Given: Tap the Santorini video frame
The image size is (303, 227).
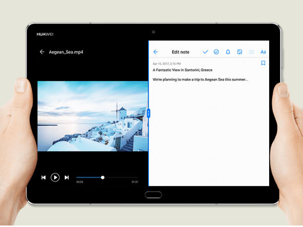Looking at the screenshot, I should (x=93, y=116).
